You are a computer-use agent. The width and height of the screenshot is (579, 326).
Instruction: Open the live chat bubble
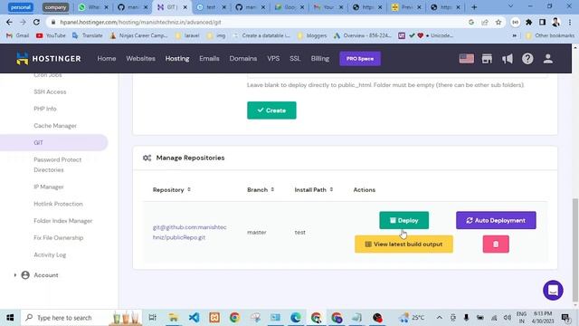(x=553, y=290)
